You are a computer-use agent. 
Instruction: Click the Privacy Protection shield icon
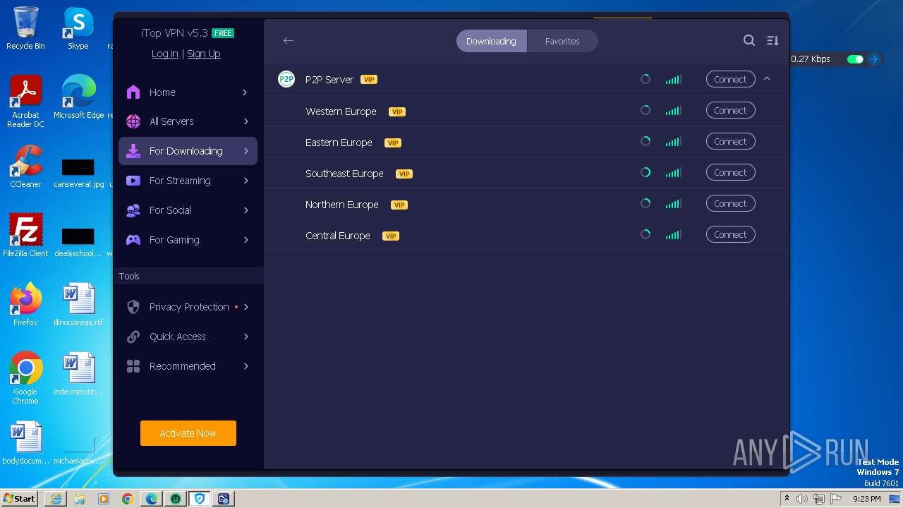pos(133,307)
